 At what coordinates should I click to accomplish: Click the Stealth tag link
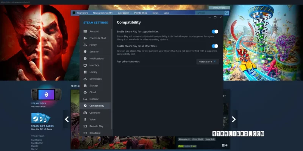[34, 146]
